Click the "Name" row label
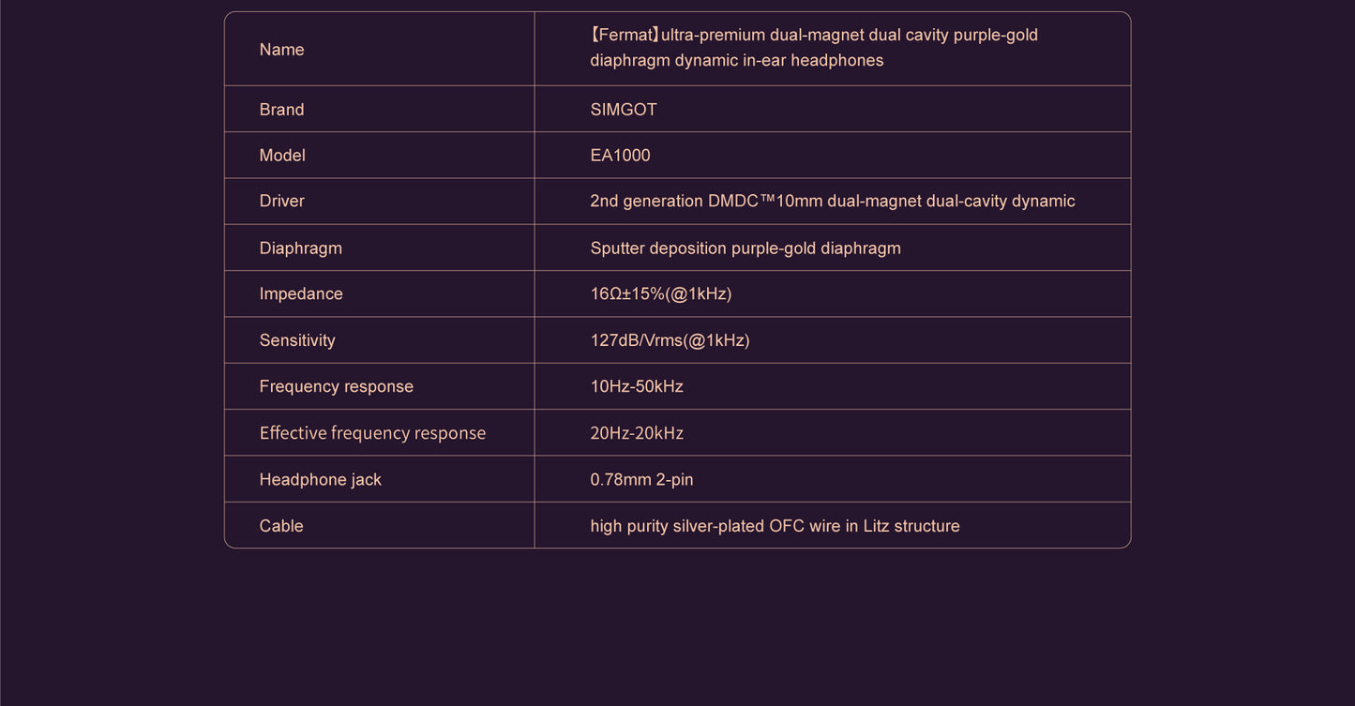The image size is (1355, 706). coord(281,50)
